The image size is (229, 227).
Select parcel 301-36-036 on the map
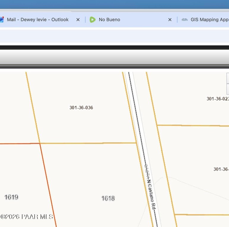(81, 108)
